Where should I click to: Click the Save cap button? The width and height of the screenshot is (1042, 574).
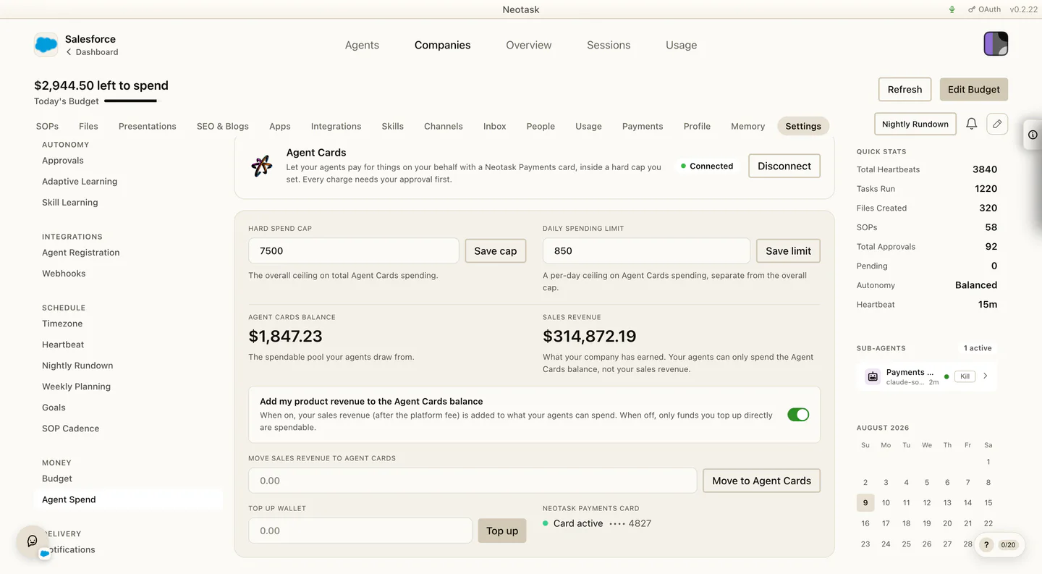tap(496, 250)
